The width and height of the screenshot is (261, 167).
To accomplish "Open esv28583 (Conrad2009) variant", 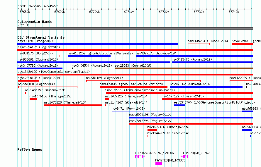I will [x=133, y=66].
